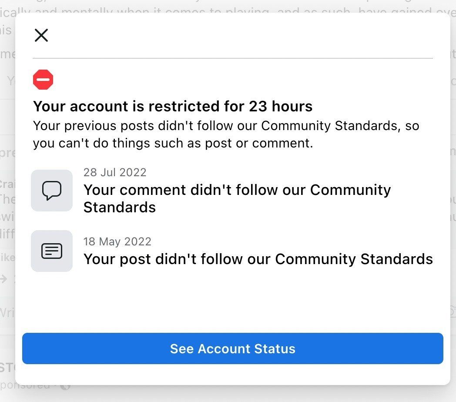Click the post text-lines icon
Viewport: 456px width, 402px height.
52,251
